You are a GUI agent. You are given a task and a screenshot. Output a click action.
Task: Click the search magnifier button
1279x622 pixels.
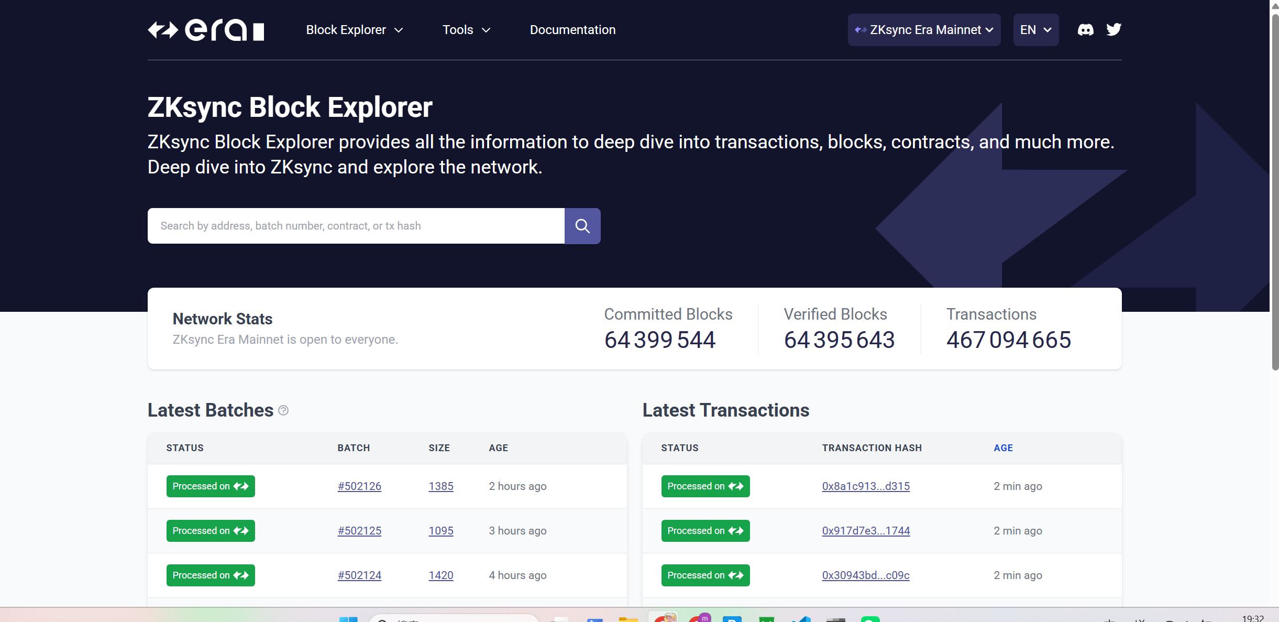pyautogui.click(x=582, y=226)
